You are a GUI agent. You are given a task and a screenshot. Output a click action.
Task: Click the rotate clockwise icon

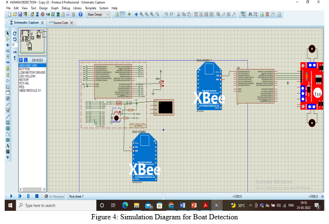coord(15,33)
